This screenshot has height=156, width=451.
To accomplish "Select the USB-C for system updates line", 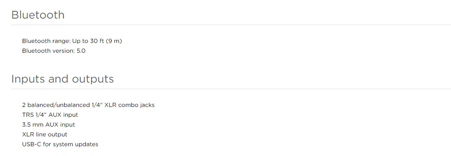I will pos(60,144).
